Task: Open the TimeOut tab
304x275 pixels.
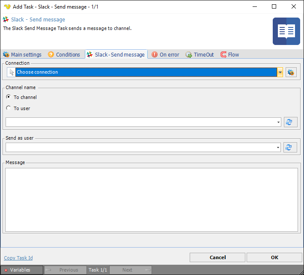Action: (x=200, y=55)
